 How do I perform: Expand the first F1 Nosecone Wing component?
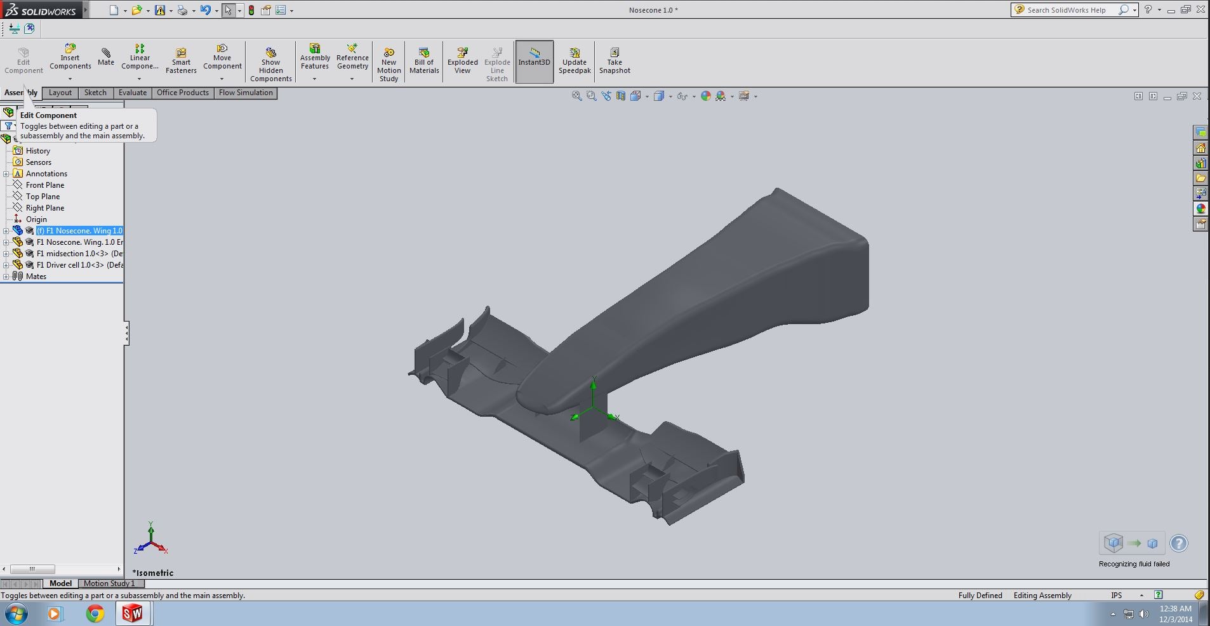click(x=6, y=231)
